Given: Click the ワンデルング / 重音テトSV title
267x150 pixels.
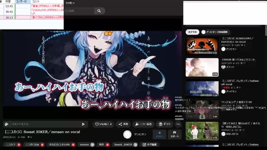Looking at the screenshot, I should [237, 102].
